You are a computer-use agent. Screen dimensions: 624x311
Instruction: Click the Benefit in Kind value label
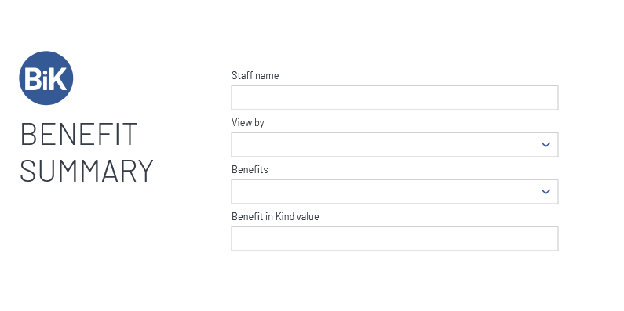[276, 216]
